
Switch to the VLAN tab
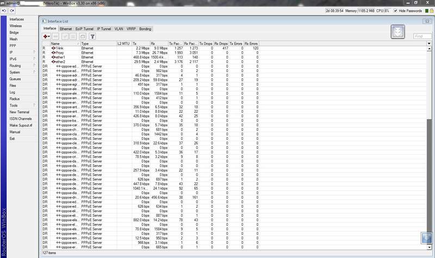pyautogui.click(x=119, y=29)
